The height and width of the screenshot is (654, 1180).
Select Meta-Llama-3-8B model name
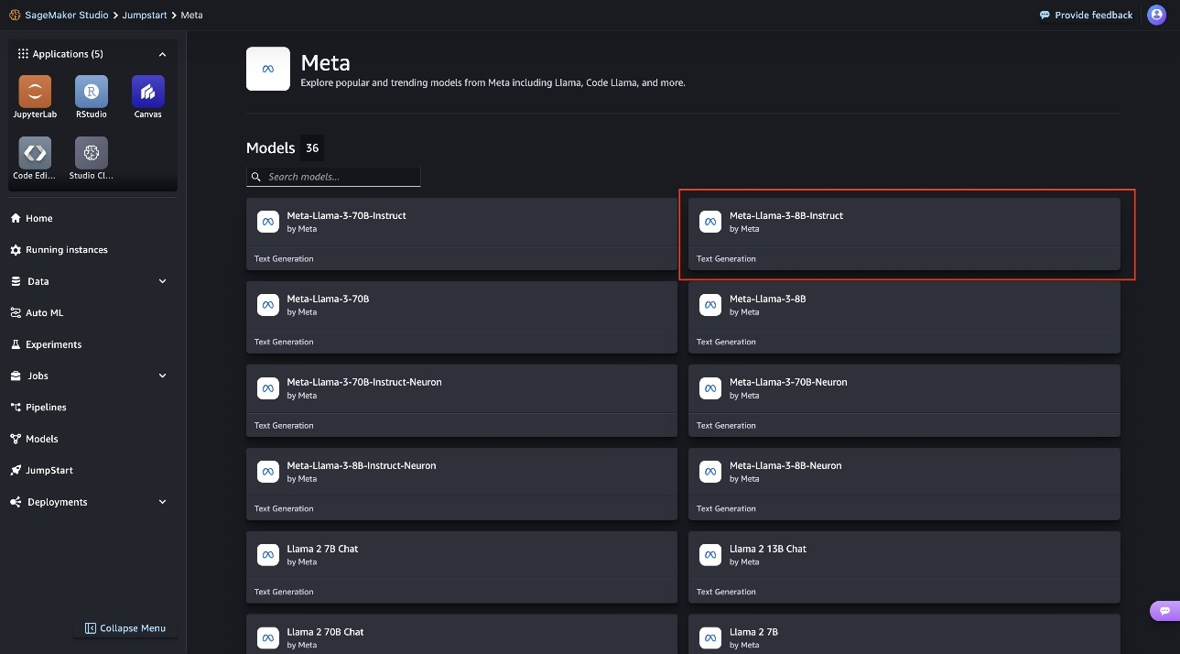tap(767, 299)
